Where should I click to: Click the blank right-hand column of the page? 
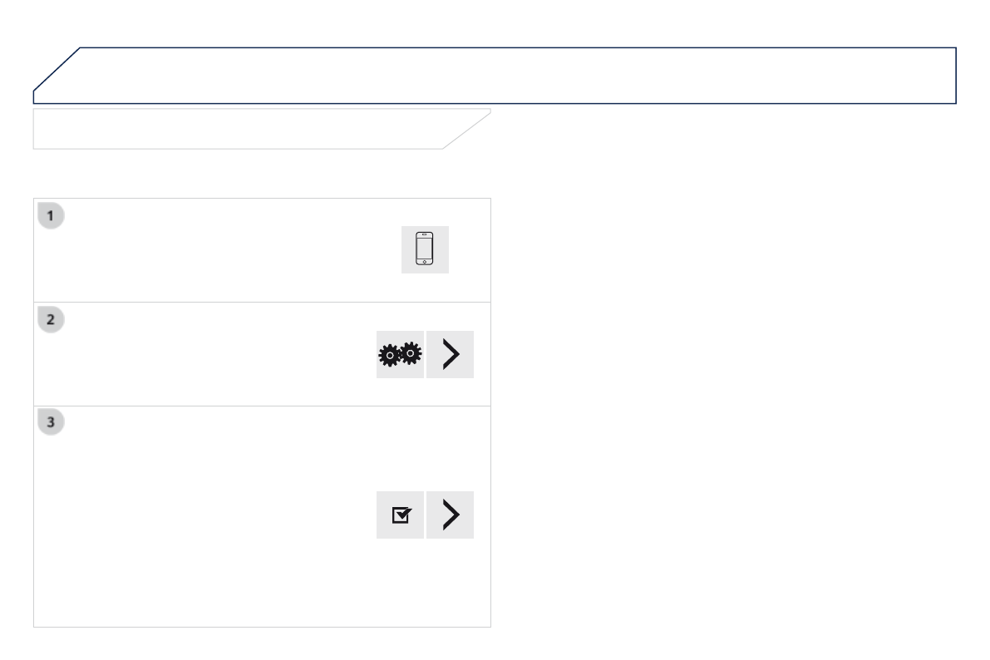[x=740, y=374]
